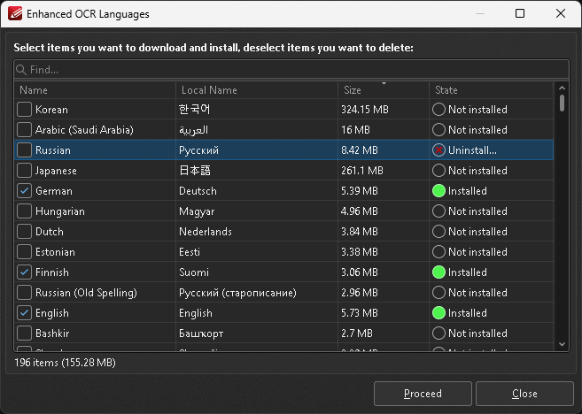The height and width of the screenshot is (414, 582).
Task: Check the Dutch language checkbox
Action: point(24,232)
